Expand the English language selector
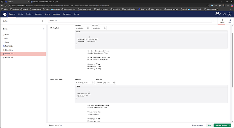This screenshot has height=128, width=234. pyautogui.click(x=43, y=21)
